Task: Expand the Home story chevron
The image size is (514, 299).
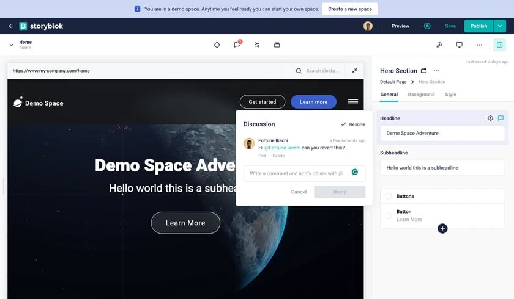Action: pyautogui.click(x=11, y=45)
